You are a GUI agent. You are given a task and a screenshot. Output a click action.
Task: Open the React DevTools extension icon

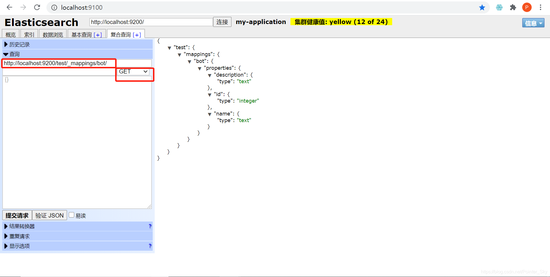(x=499, y=7)
